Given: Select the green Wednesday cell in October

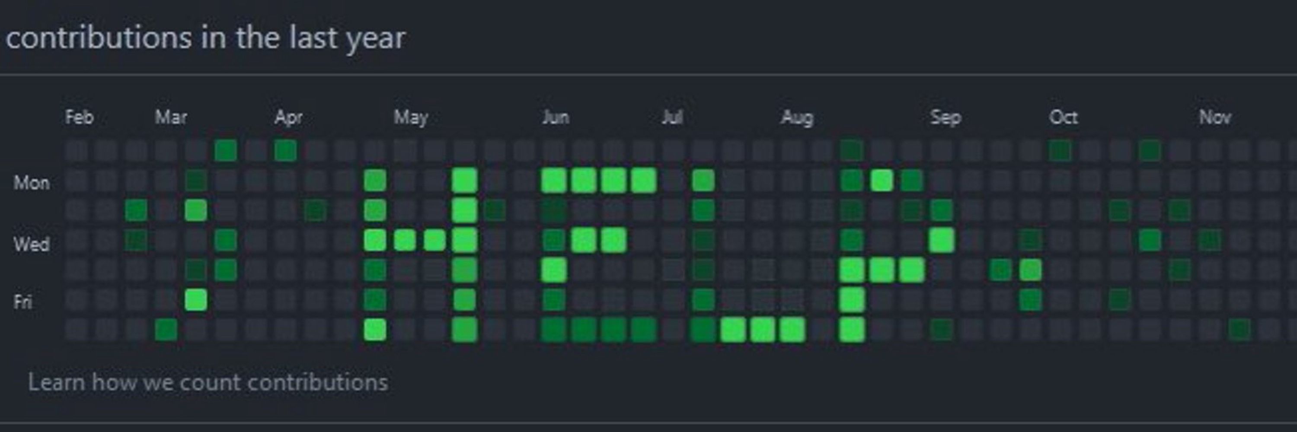Looking at the screenshot, I should point(1150,240).
